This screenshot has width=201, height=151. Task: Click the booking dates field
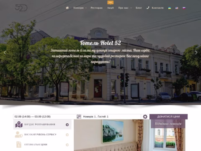tap(45, 117)
